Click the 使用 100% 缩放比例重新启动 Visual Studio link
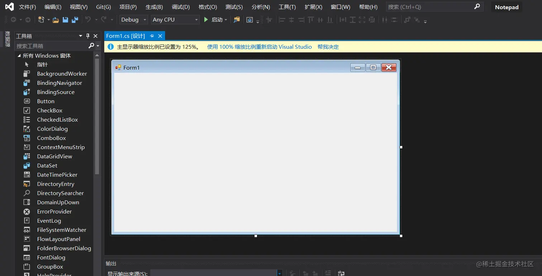 point(260,47)
